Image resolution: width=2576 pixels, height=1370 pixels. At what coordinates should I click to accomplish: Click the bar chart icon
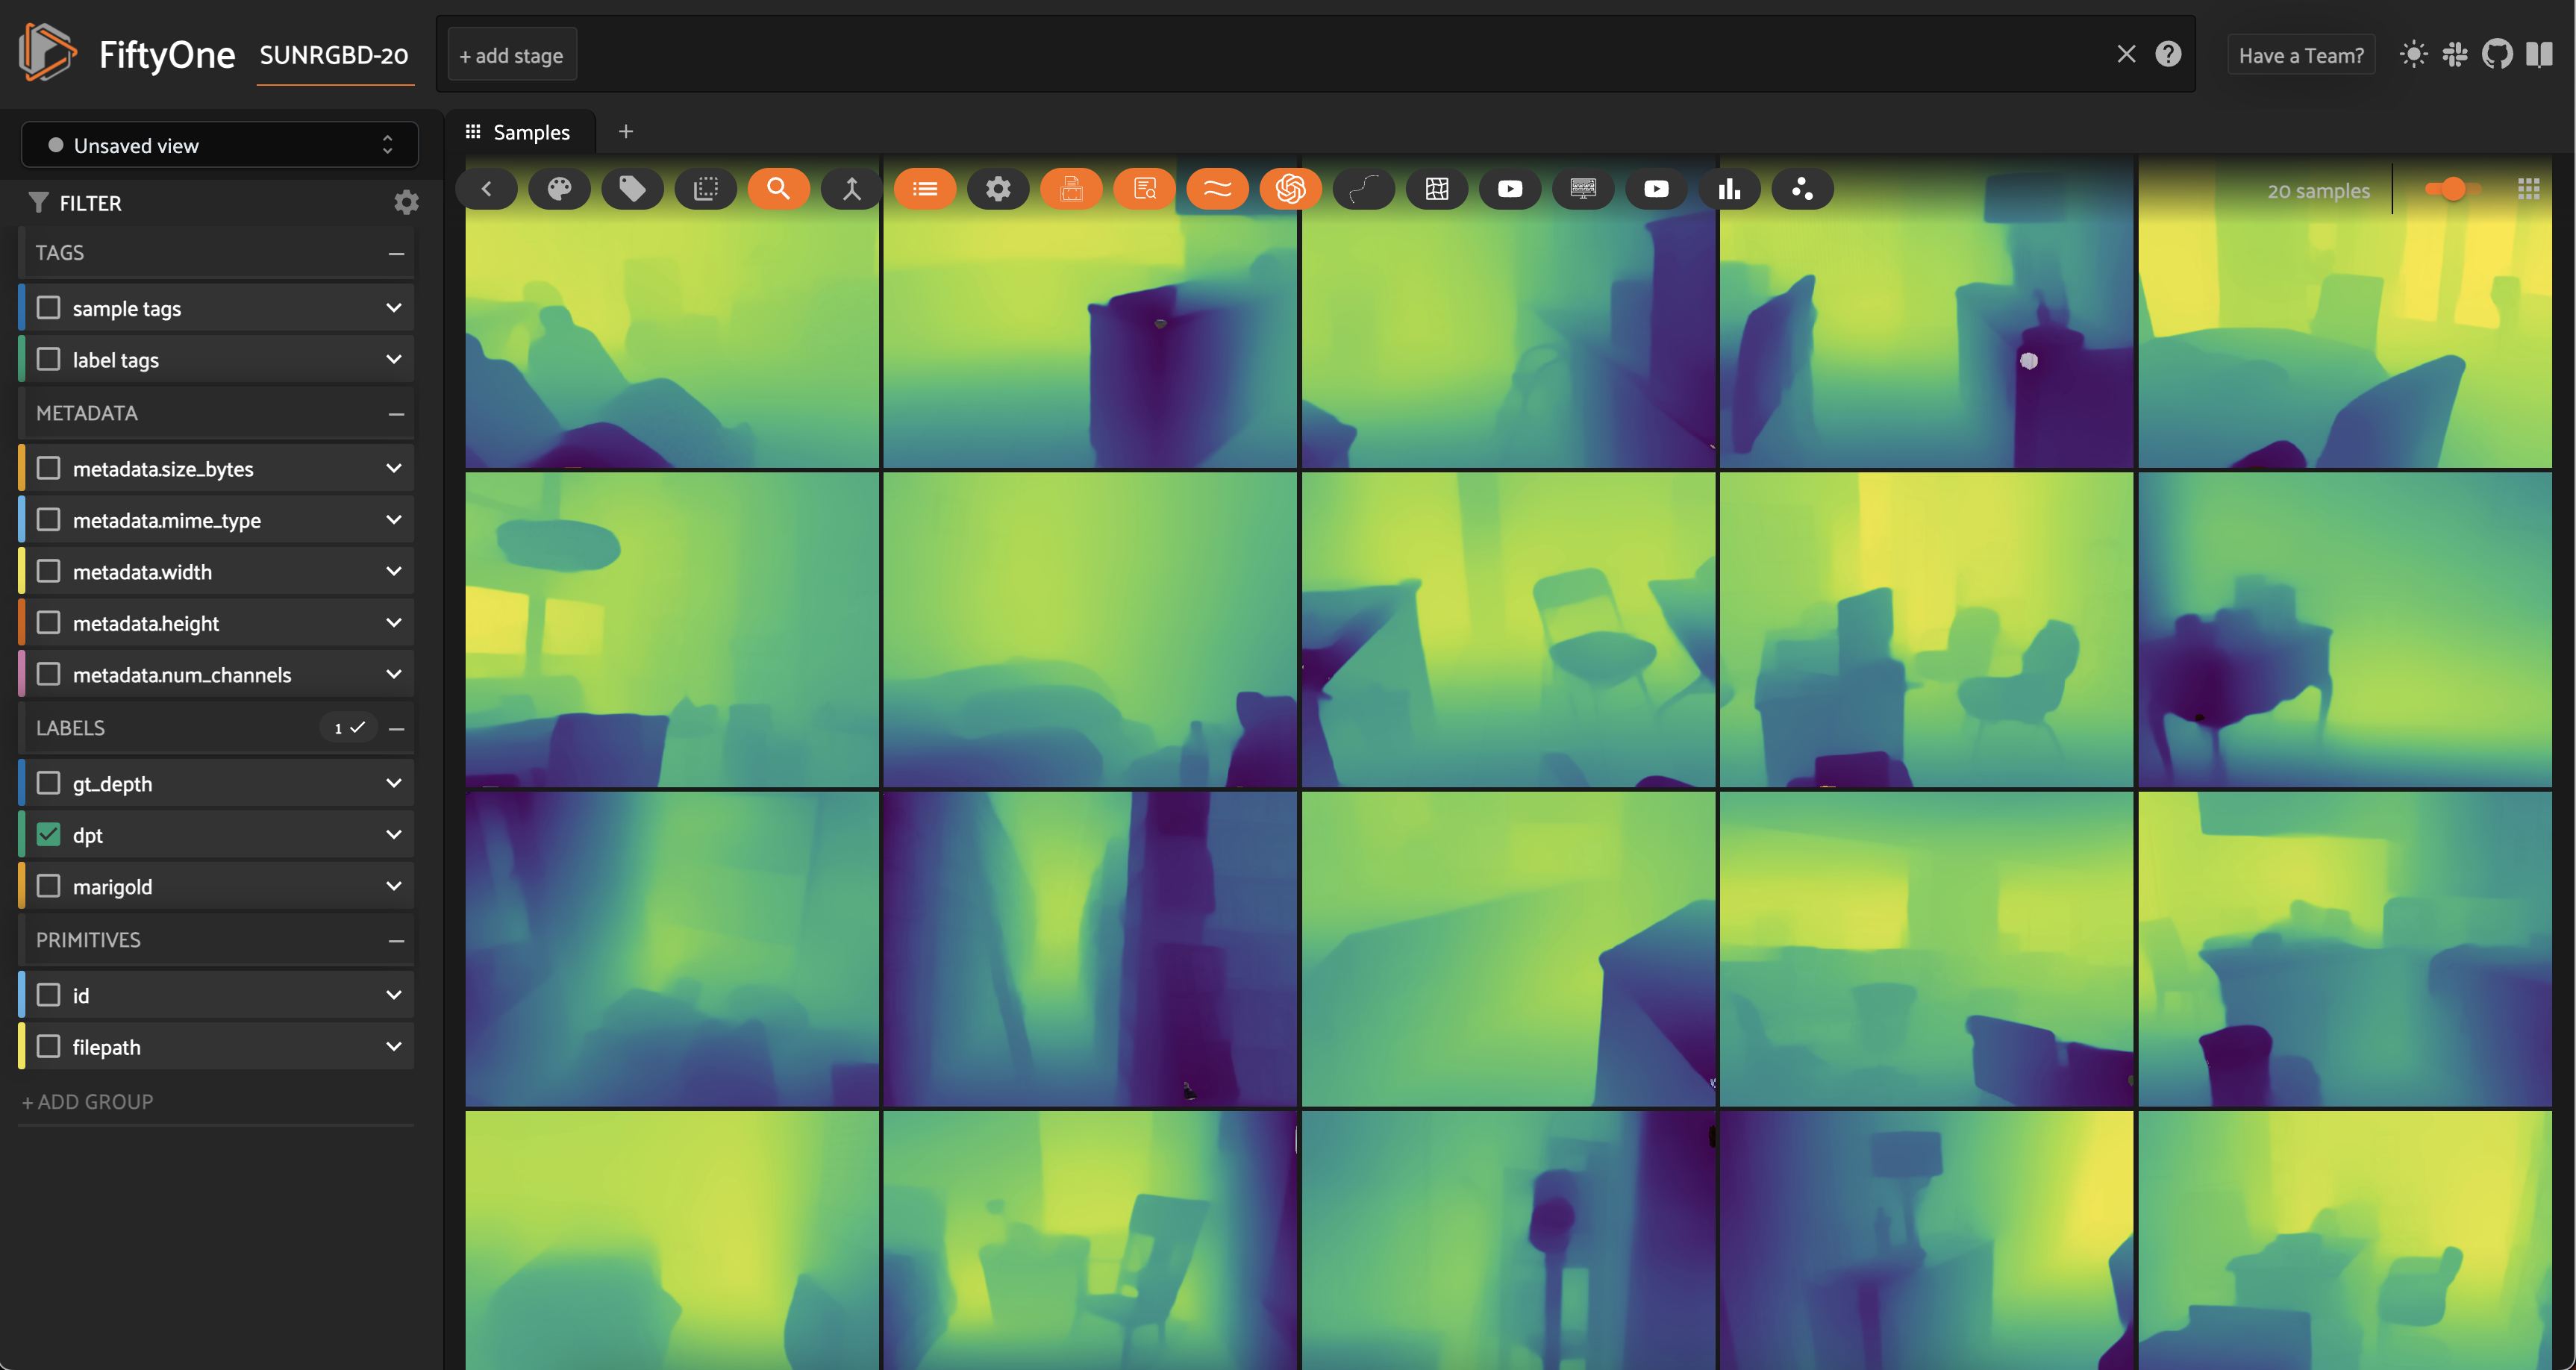[1729, 189]
